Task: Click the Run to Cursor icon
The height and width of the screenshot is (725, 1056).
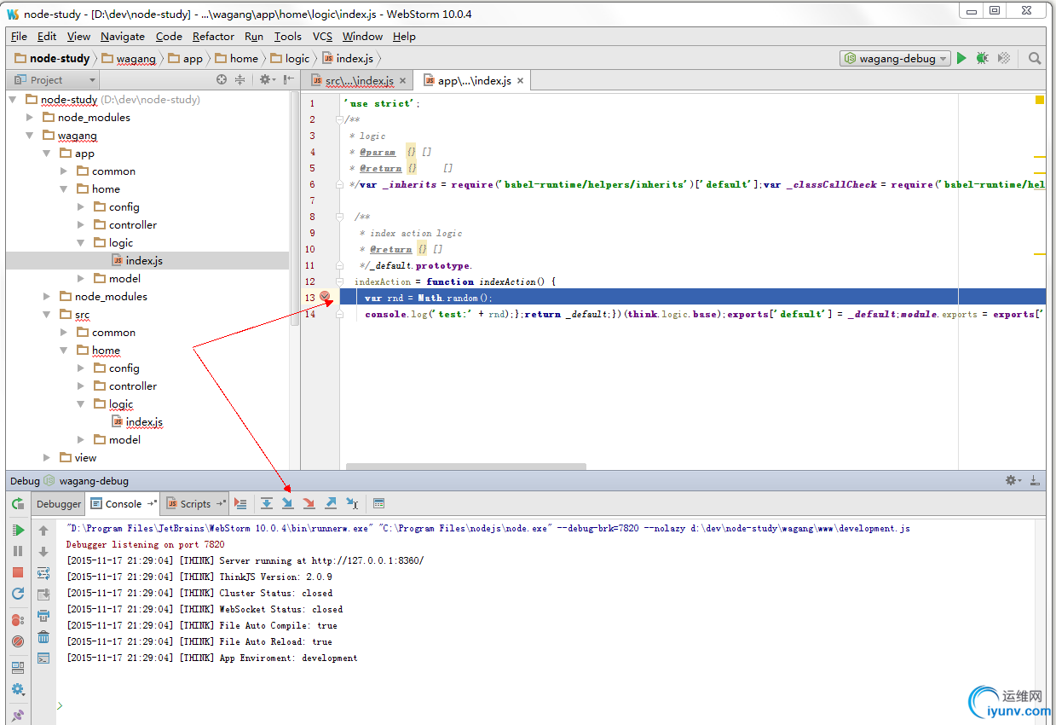Action: tap(353, 503)
